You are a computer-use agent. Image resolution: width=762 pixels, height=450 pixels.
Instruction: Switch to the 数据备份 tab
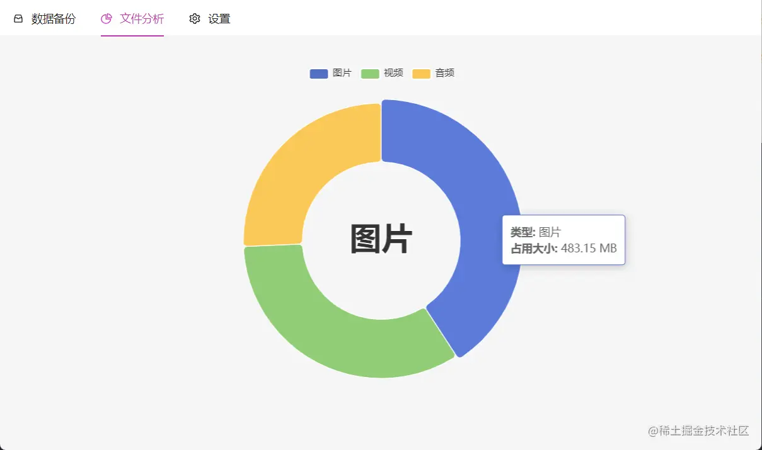(x=44, y=19)
